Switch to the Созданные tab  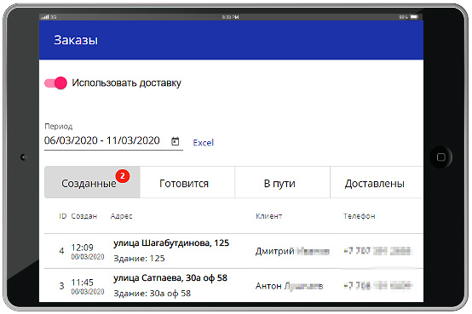[92, 182]
